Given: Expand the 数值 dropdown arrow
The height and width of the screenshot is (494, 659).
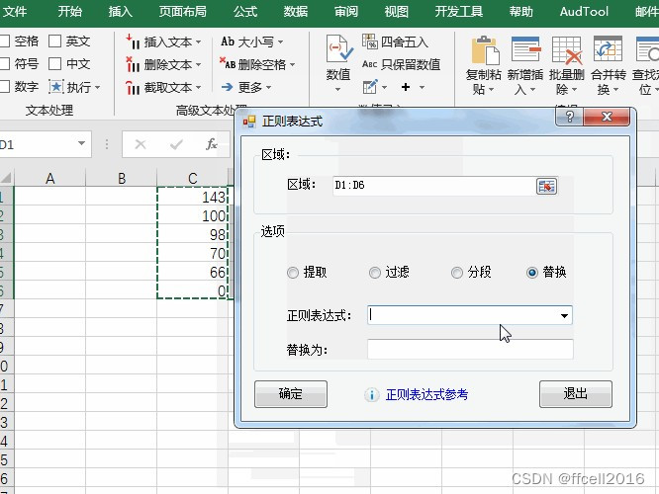Looking at the screenshot, I should tap(337, 89).
